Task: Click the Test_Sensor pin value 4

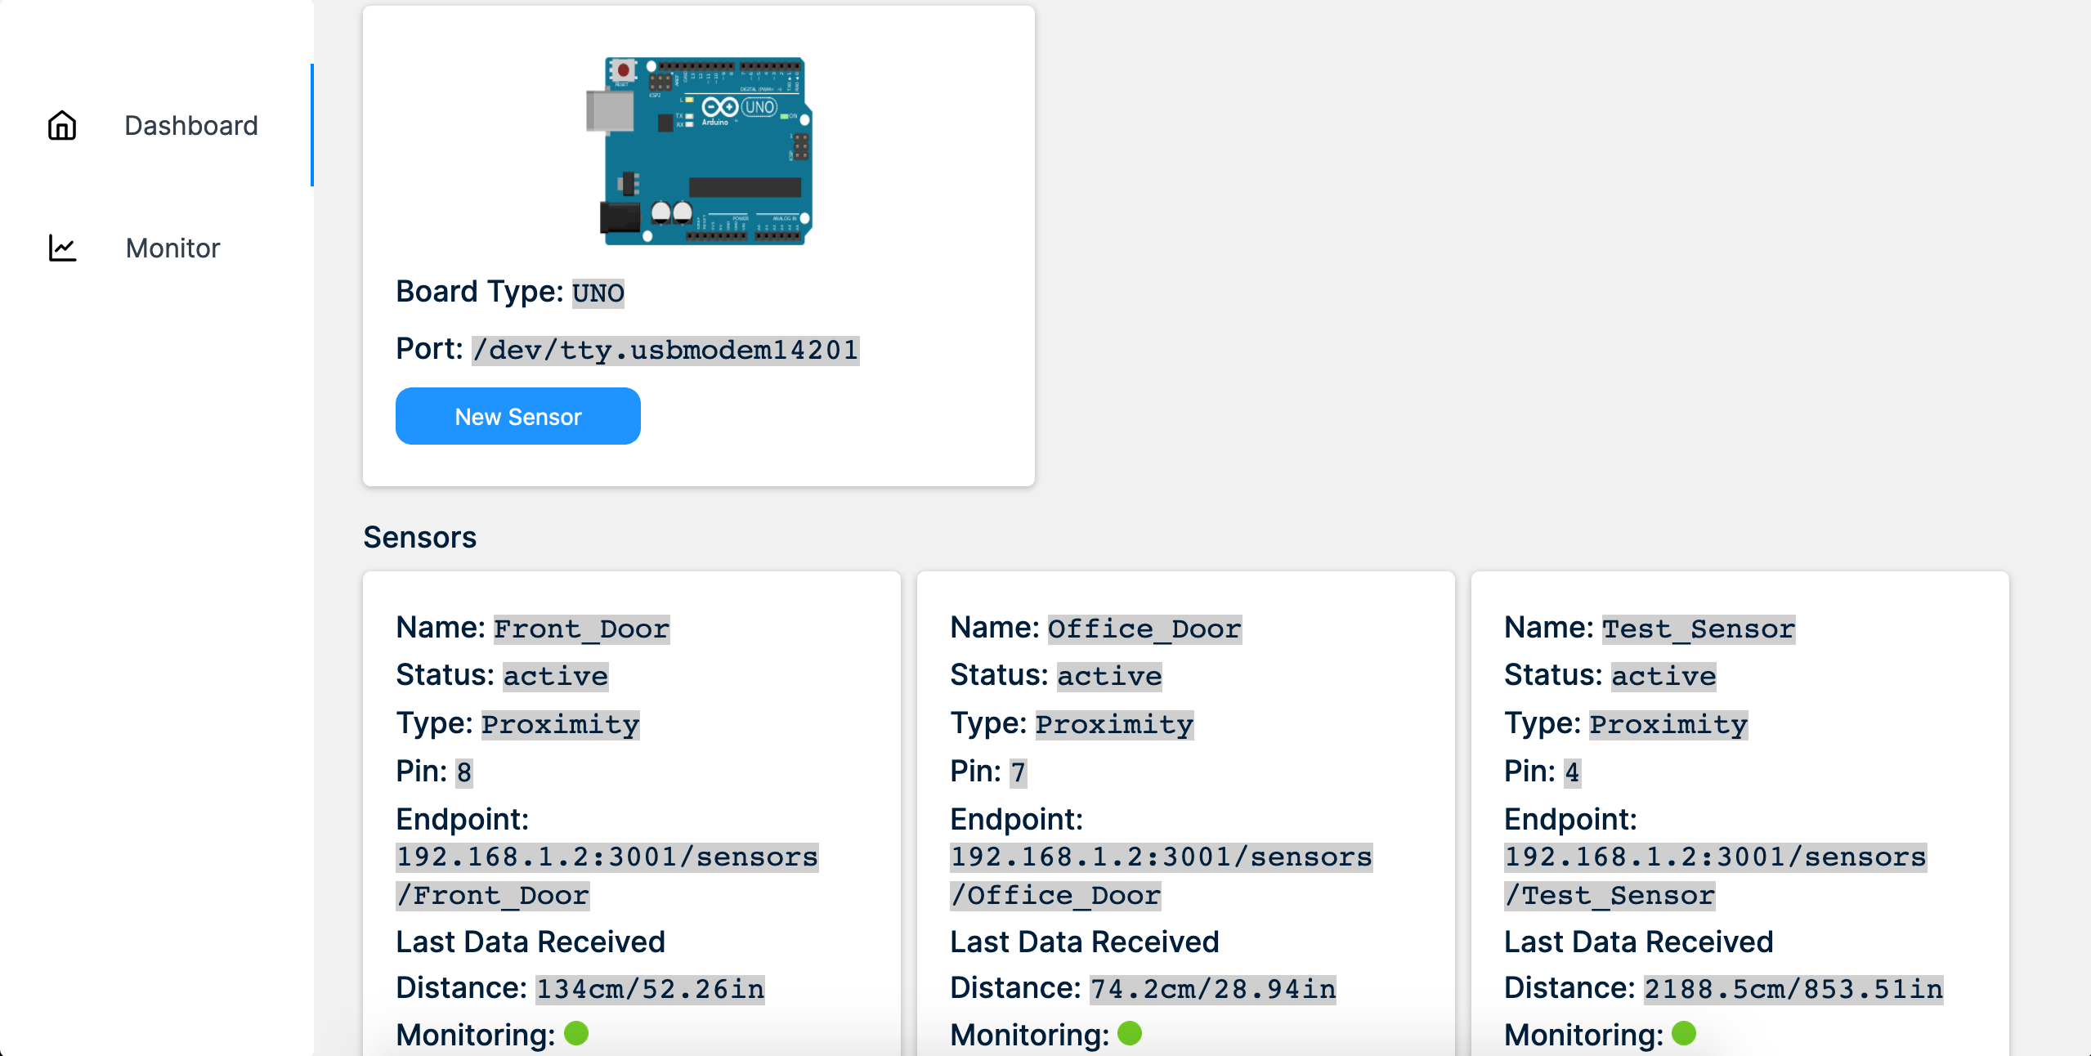Action: click(x=1573, y=772)
